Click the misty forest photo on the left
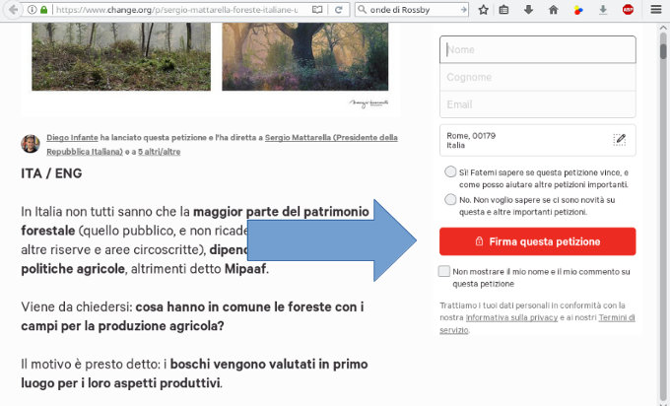The image size is (670, 406). click(x=121, y=56)
